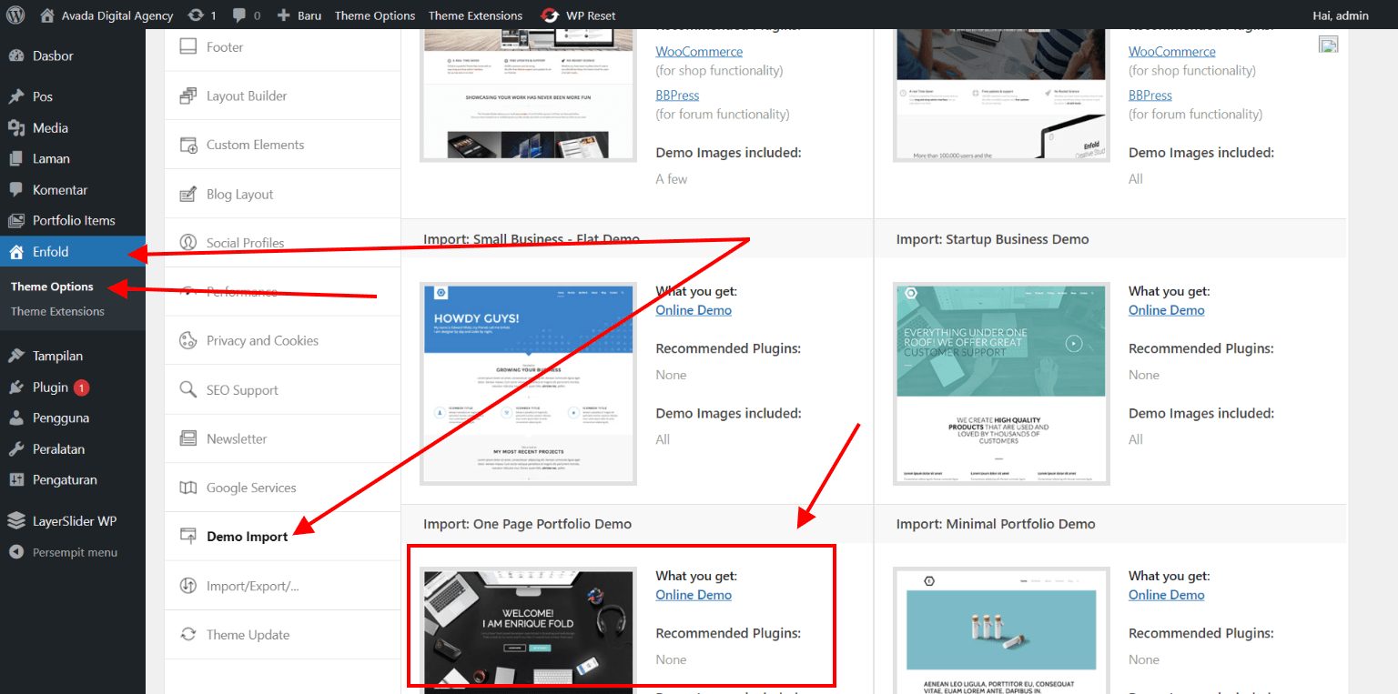The height and width of the screenshot is (694, 1398).
Task: Click the 'Import: One Page Portfolio Demo' heading
Action: pos(527,524)
